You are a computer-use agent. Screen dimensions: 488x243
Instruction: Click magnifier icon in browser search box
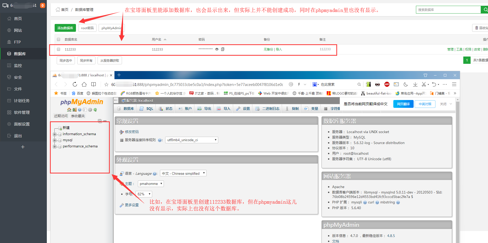359,84
